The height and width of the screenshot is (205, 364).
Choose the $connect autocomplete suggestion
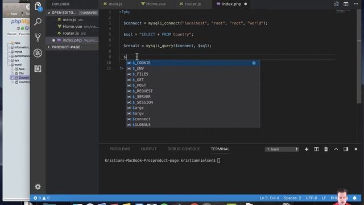pos(193,119)
